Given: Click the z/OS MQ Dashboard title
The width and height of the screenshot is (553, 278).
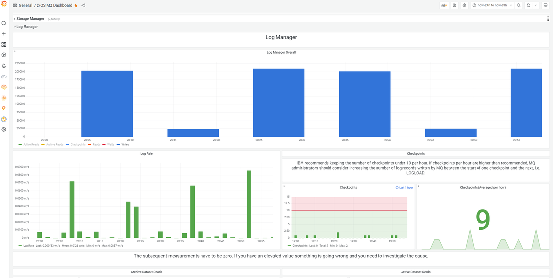Looking at the screenshot, I should (55, 6).
